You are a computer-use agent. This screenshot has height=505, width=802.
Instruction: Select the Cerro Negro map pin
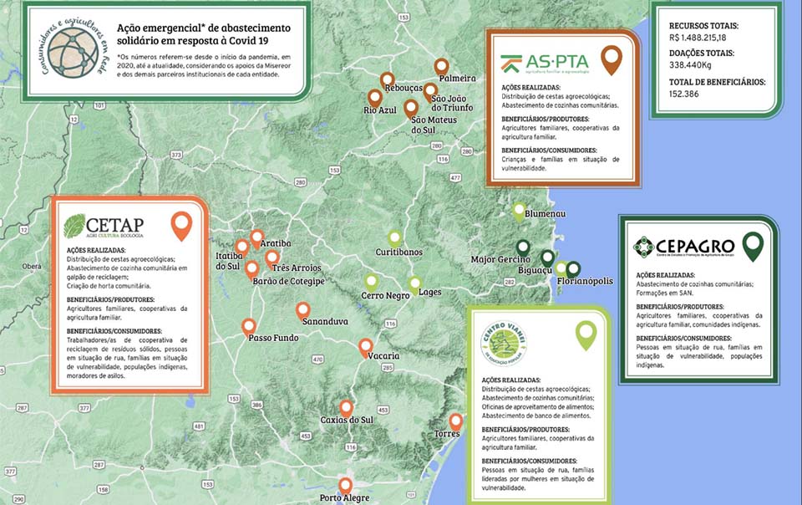click(x=371, y=283)
